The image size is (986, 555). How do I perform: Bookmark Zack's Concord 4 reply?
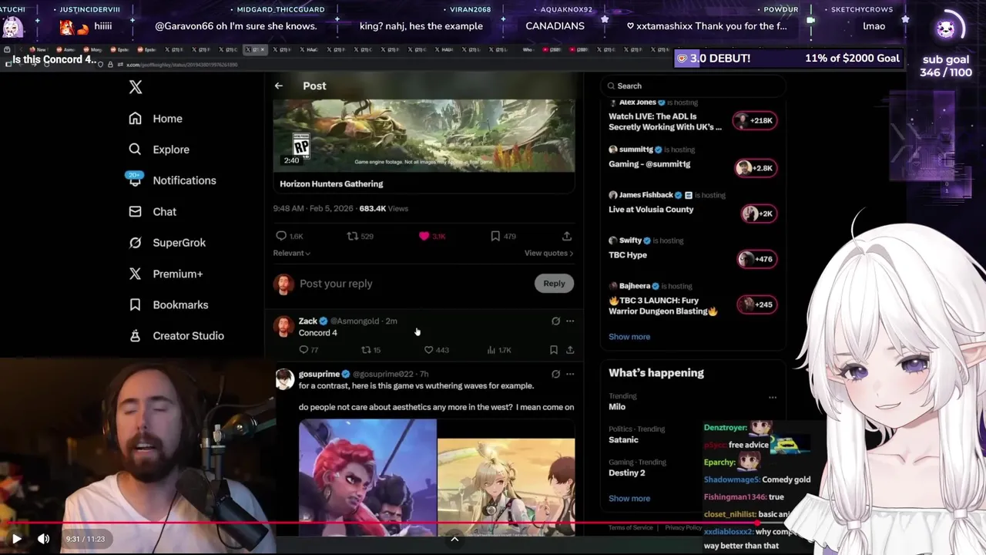point(553,350)
